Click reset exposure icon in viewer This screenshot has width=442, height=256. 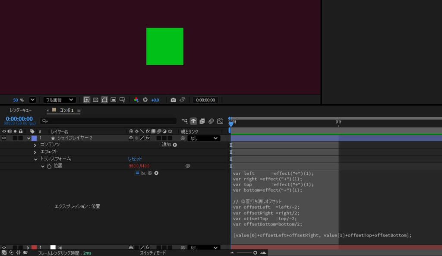pos(145,100)
